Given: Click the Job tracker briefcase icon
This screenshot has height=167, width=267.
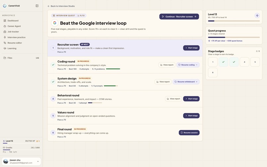Looking at the screenshot, I should point(5,32).
